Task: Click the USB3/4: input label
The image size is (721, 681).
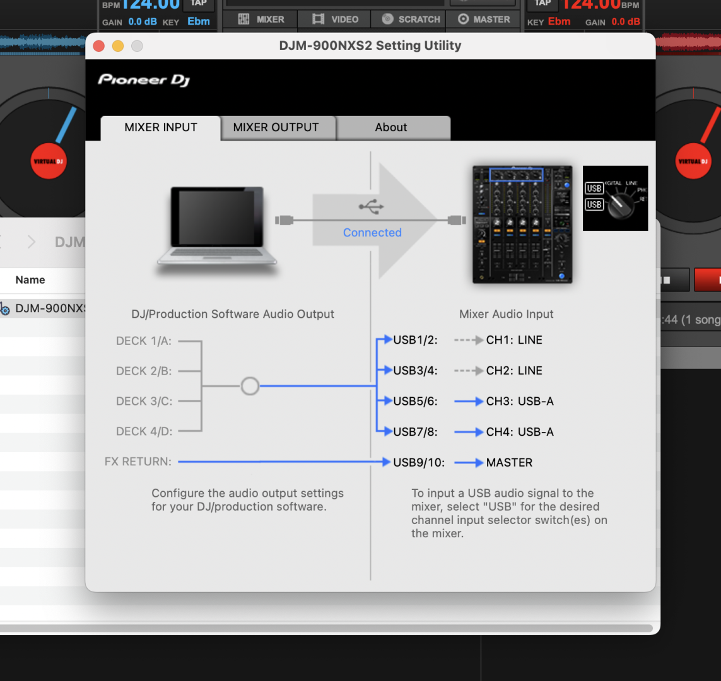Action: 415,371
